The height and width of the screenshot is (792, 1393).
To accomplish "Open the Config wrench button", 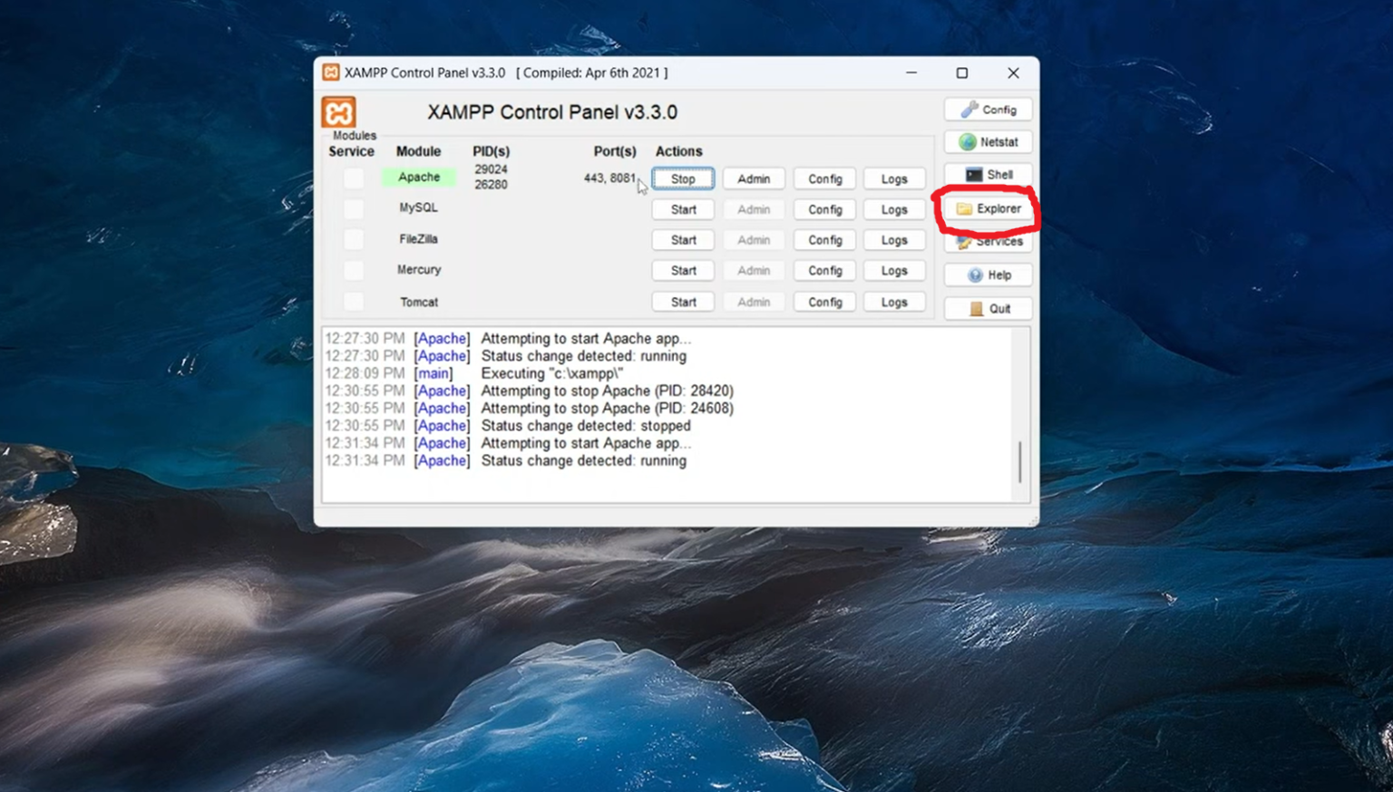I will (989, 110).
